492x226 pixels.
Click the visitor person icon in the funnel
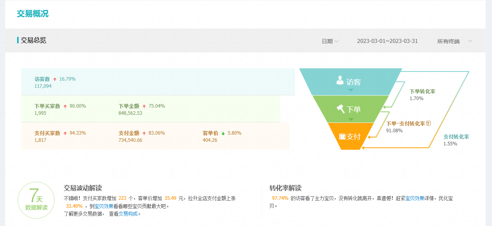[340, 81]
